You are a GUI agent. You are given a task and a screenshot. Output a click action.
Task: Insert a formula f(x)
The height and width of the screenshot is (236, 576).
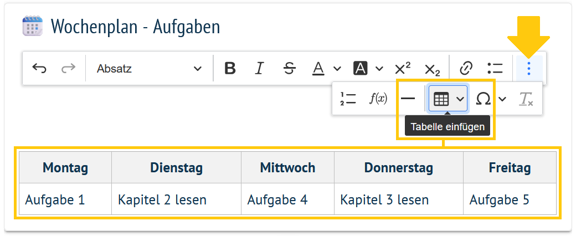(378, 99)
